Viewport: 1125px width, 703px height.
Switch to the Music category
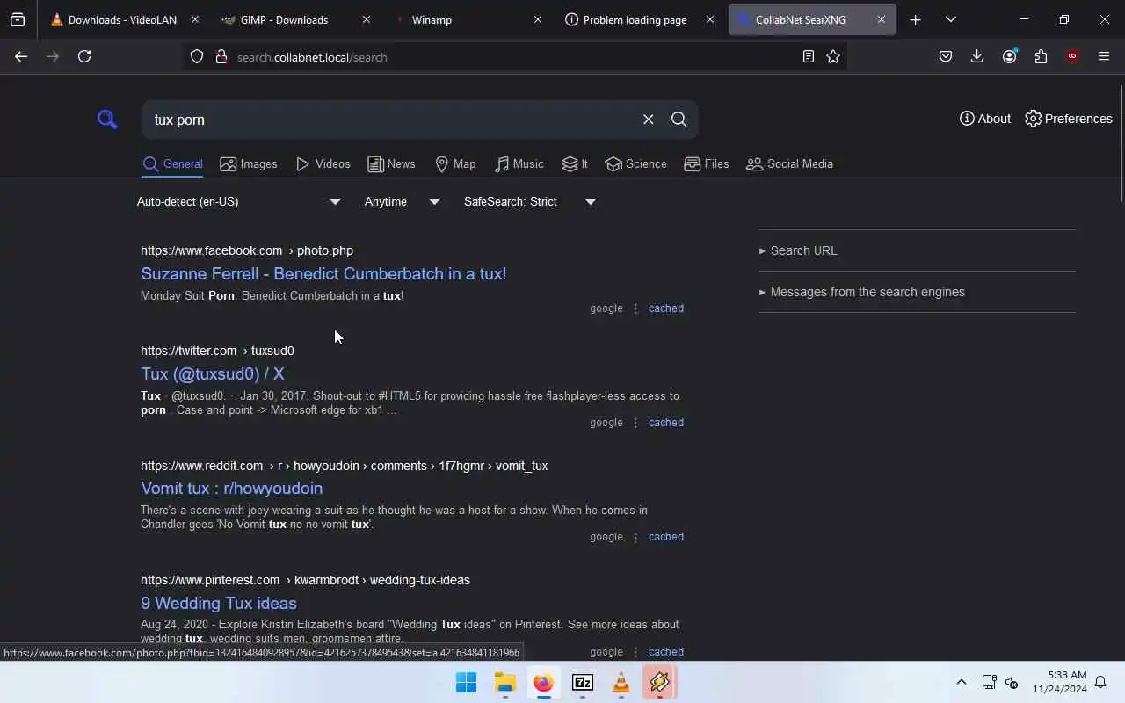point(519,163)
